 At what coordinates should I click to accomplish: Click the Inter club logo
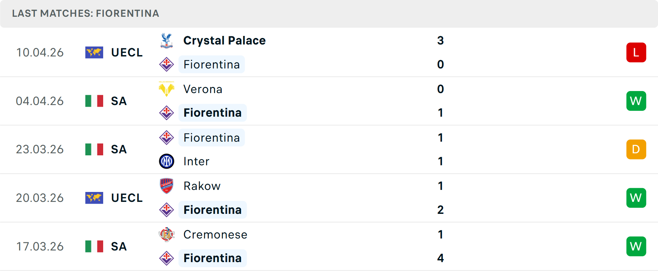point(167,161)
